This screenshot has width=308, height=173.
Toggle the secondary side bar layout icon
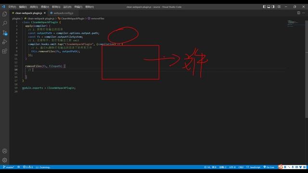[273, 7]
